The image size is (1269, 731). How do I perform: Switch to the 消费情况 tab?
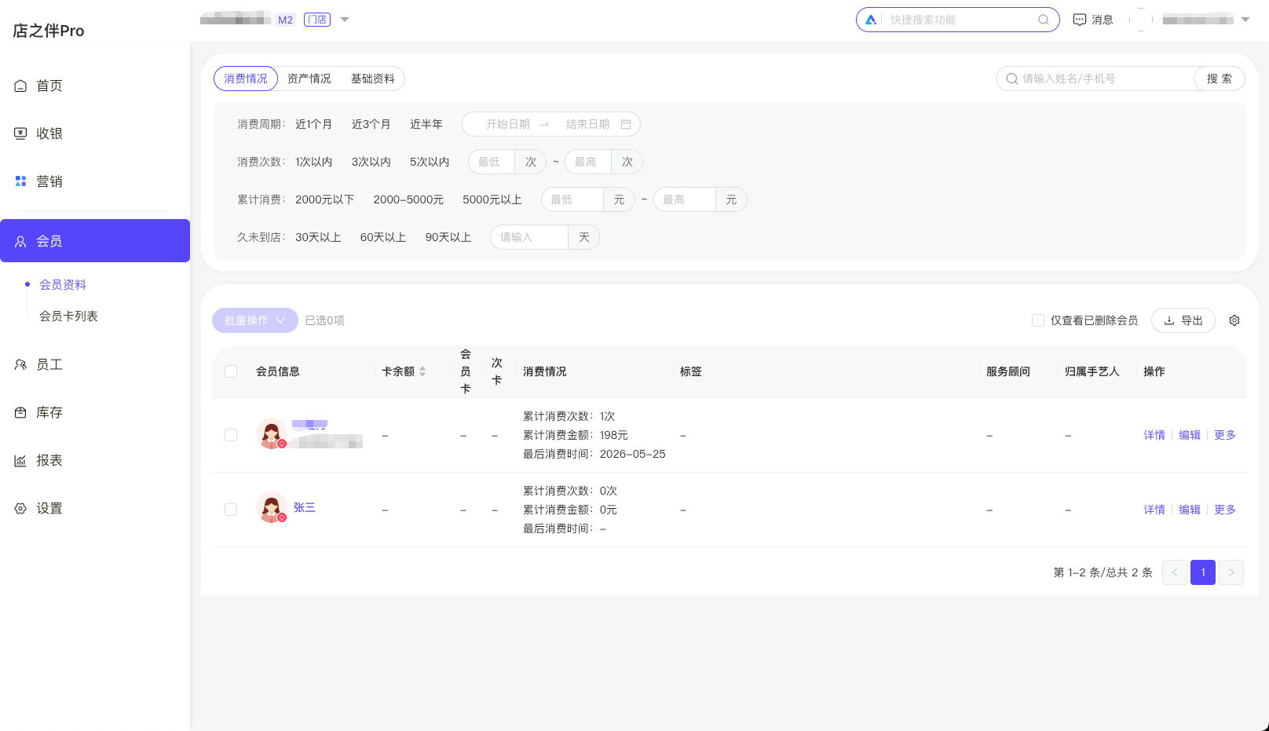(x=246, y=79)
